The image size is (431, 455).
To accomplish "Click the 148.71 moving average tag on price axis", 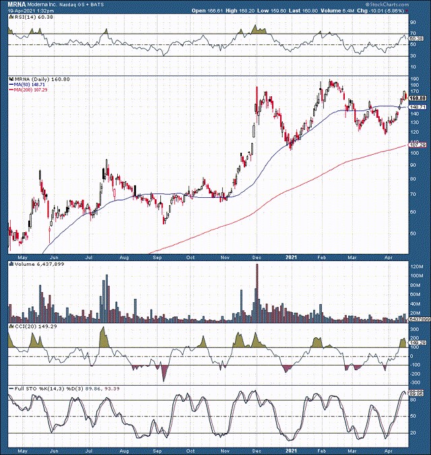I will pos(418,107).
